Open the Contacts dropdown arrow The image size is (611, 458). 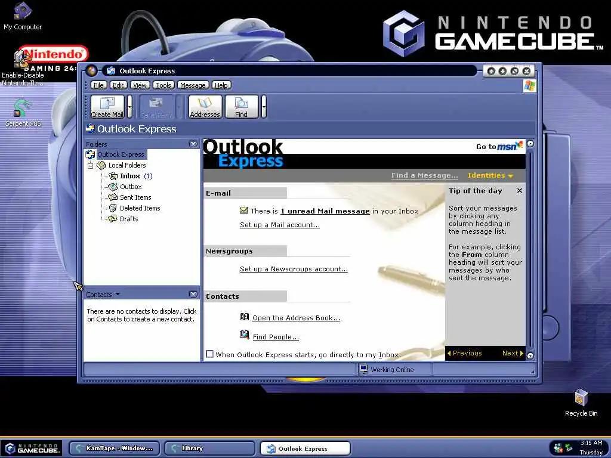coord(118,294)
